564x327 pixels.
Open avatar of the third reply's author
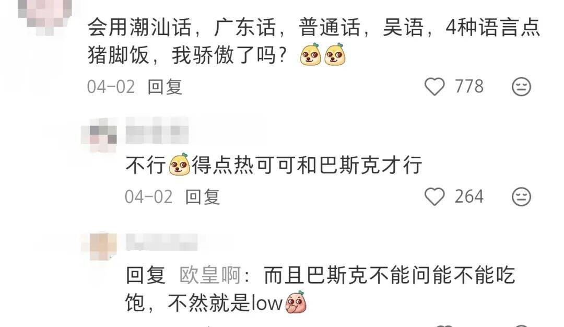(x=100, y=246)
